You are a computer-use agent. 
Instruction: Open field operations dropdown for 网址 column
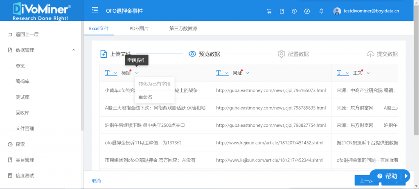pyautogui.click(x=248, y=73)
